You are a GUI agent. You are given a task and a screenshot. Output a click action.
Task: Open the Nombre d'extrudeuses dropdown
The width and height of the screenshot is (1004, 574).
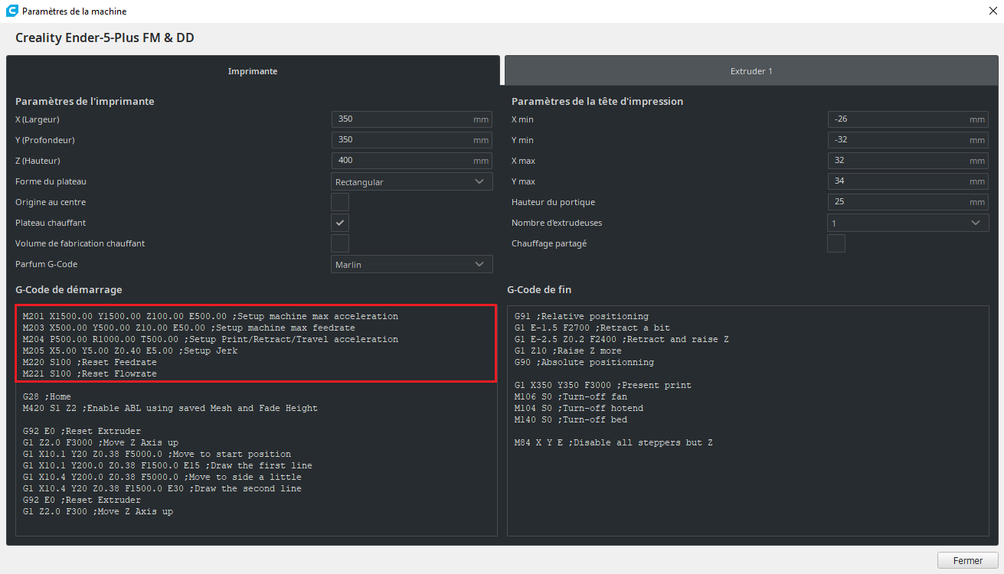[x=908, y=223]
